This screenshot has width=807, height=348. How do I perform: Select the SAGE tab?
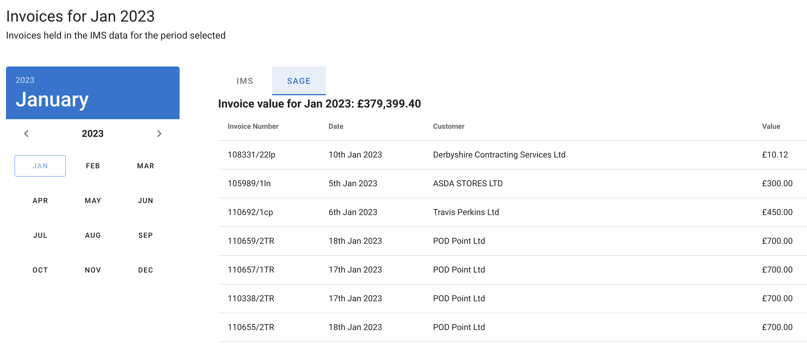[298, 81]
